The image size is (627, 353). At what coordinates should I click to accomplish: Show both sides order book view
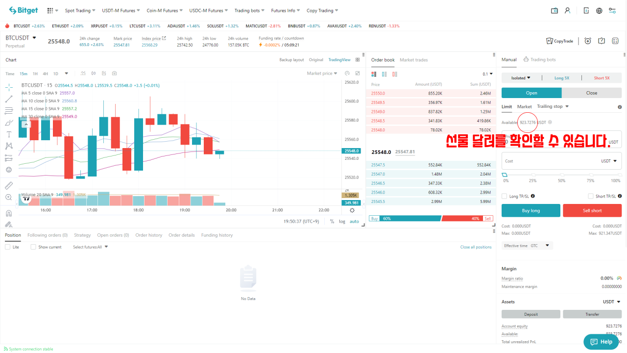374,74
